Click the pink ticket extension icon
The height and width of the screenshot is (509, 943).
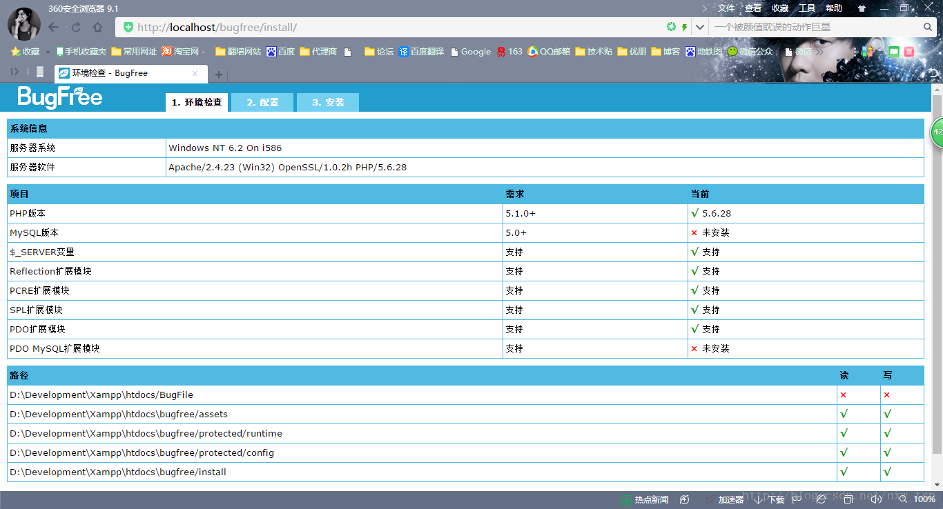tap(909, 52)
